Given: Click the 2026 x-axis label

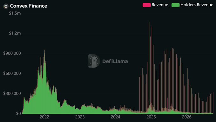Looking at the screenshot, I should tap(187, 117).
